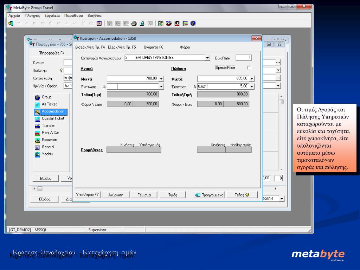The width and height of the screenshot is (360, 270).
Task: Click the first-record navigation arrow icon
Action: pos(19,23)
